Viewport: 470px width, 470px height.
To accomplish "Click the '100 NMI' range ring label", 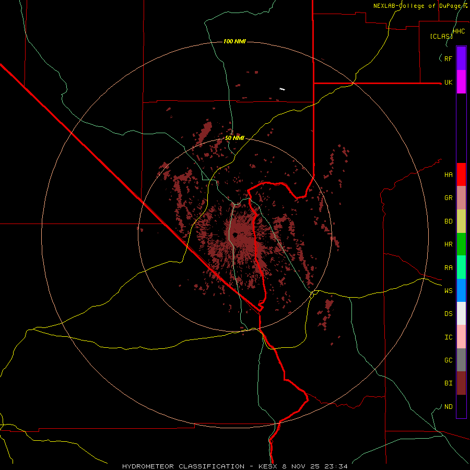I will tap(234, 41).
